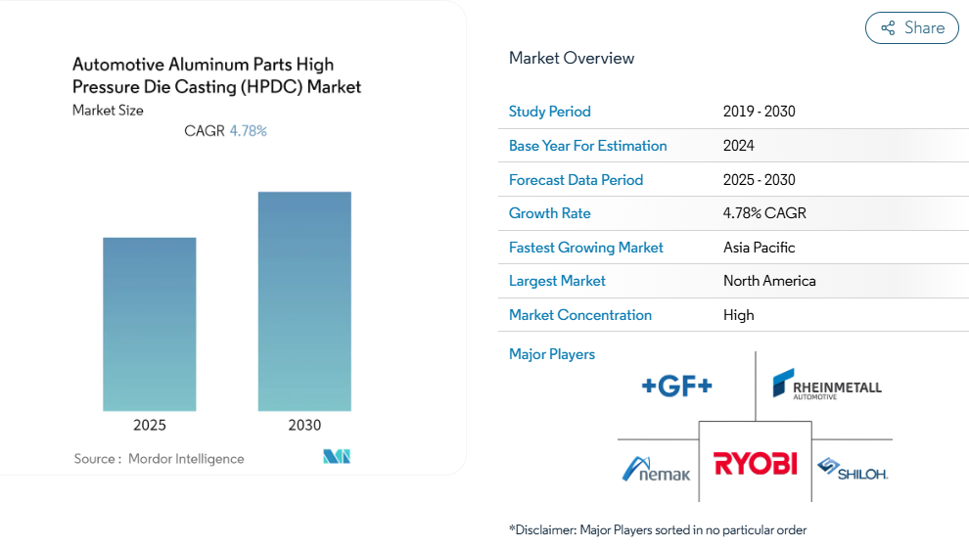Click the Largest Market label
This screenshot has height=548, width=969.
point(557,281)
